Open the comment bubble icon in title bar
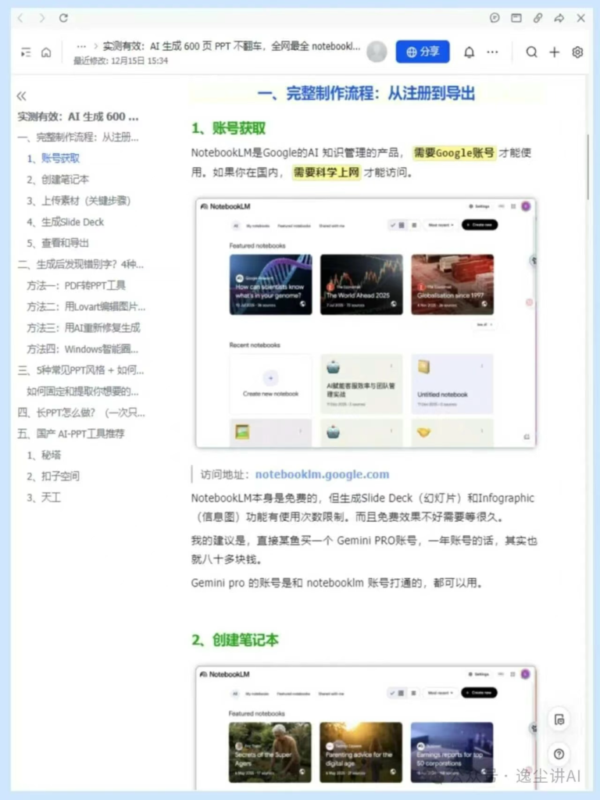The image size is (600, 800). click(495, 19)
